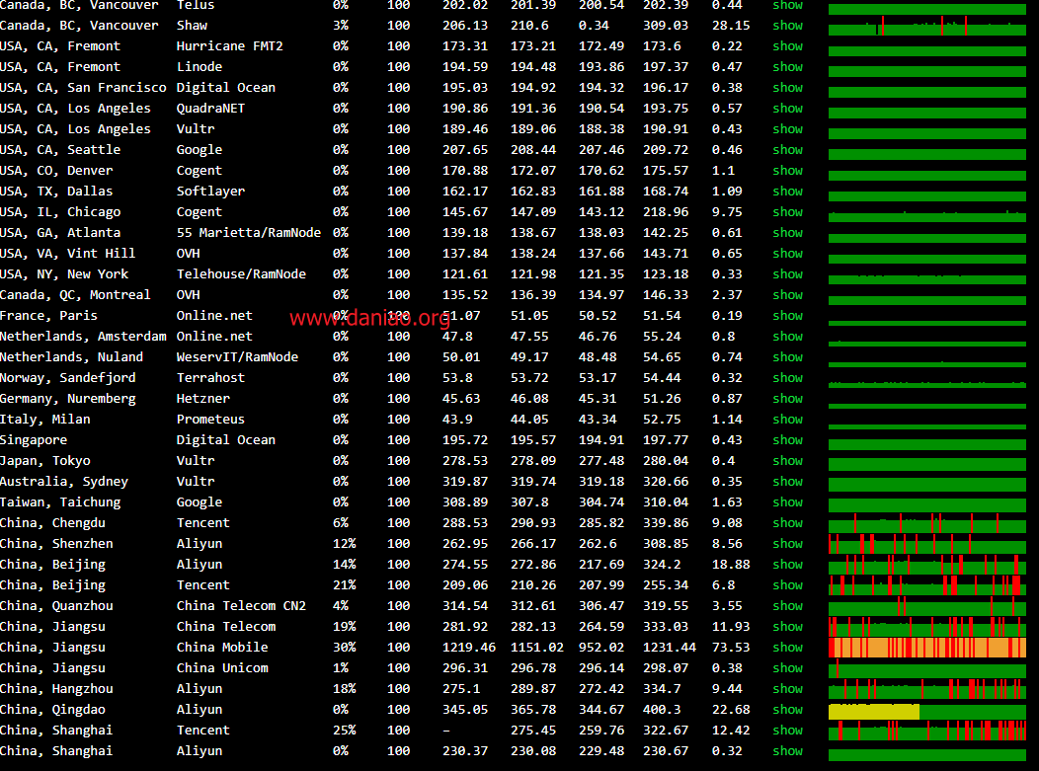Select 'Taiwan, Taichung' location text
The image size is (1039, 771).
60,502
